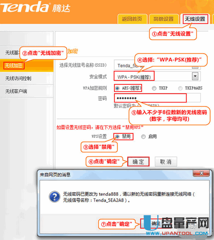Click the Tenda 腾达 logo

pos(35,7)
